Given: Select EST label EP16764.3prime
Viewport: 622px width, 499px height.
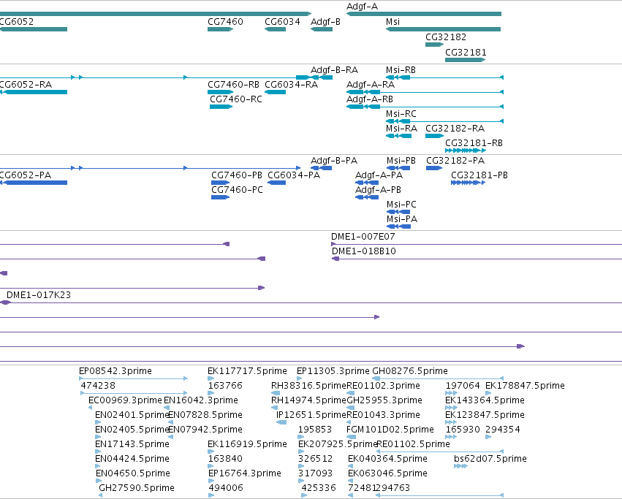Looking at the screenshot, I should click(245, 473).
